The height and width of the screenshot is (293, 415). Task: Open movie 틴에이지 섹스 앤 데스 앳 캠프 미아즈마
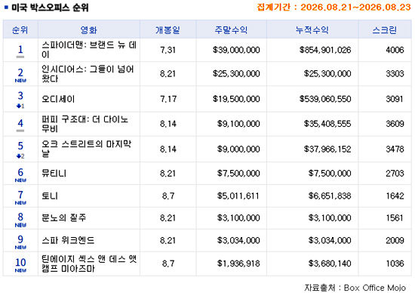tap(89, 264)
